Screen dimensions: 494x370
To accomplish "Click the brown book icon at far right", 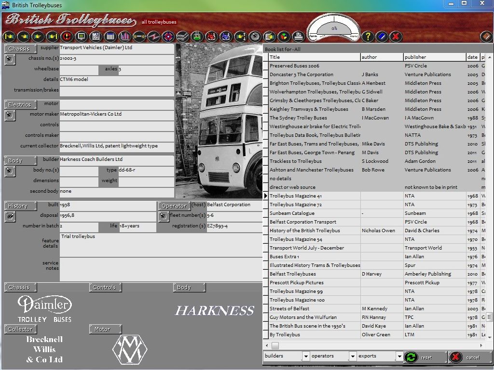I will pyautogui.click(x=486, y=36).
